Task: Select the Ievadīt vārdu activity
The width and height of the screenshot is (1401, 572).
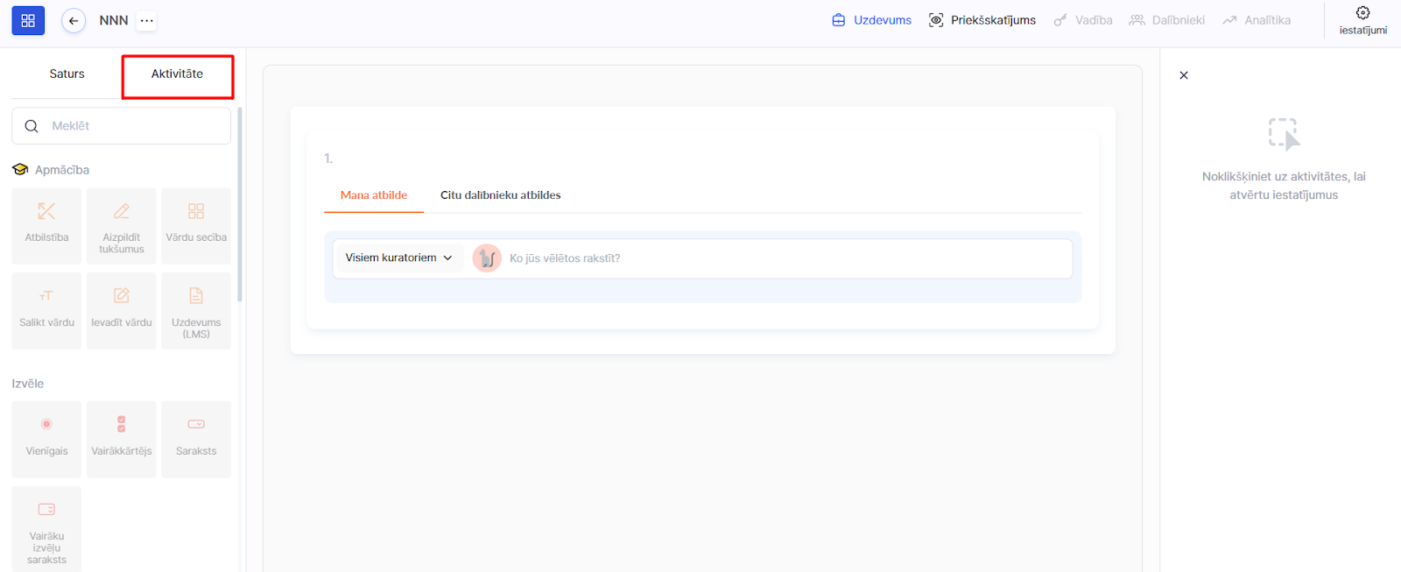Action: [x=122, y=310]
